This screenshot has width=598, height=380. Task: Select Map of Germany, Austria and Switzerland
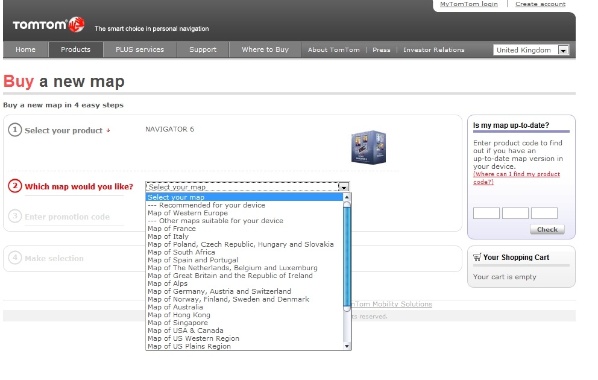tap(245, 291)
